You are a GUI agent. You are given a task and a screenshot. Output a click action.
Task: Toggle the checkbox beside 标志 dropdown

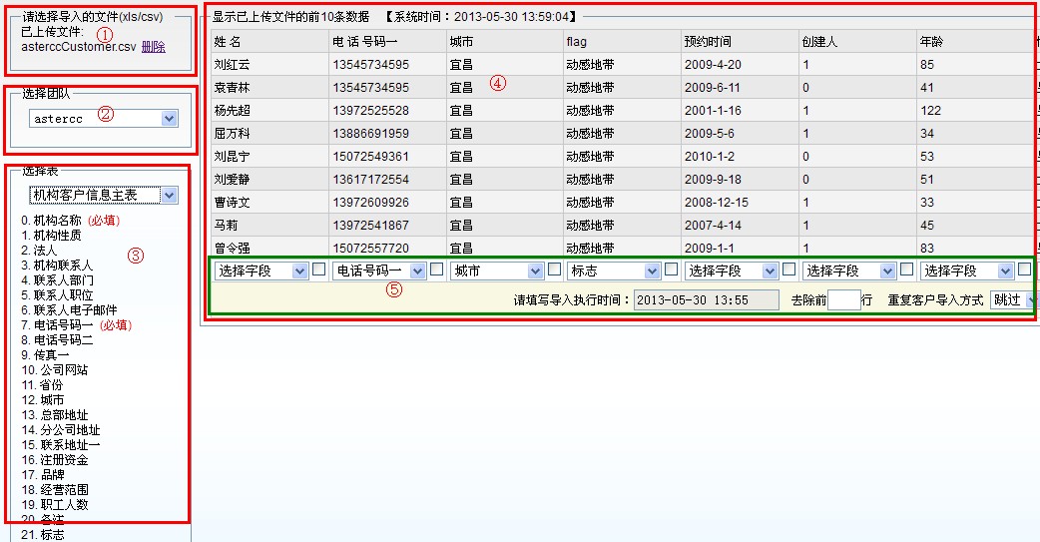(672, 270)
